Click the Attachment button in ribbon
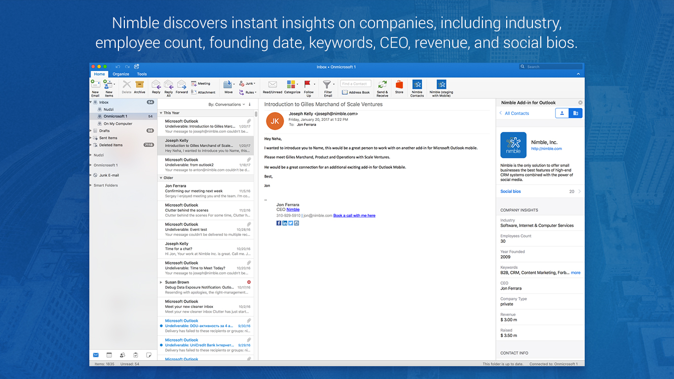Screen dimensions: 674x379 pyautogui.click(x=203, y=92)
